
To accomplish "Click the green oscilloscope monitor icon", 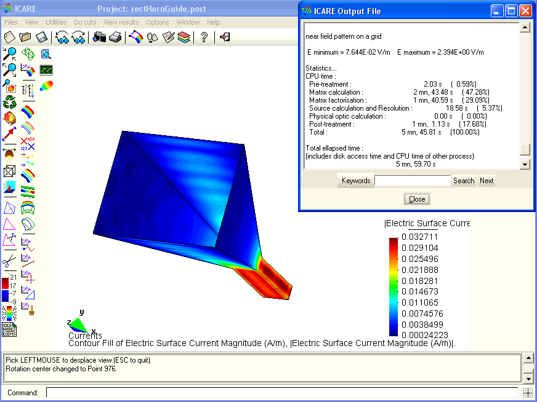I will 46,69.
